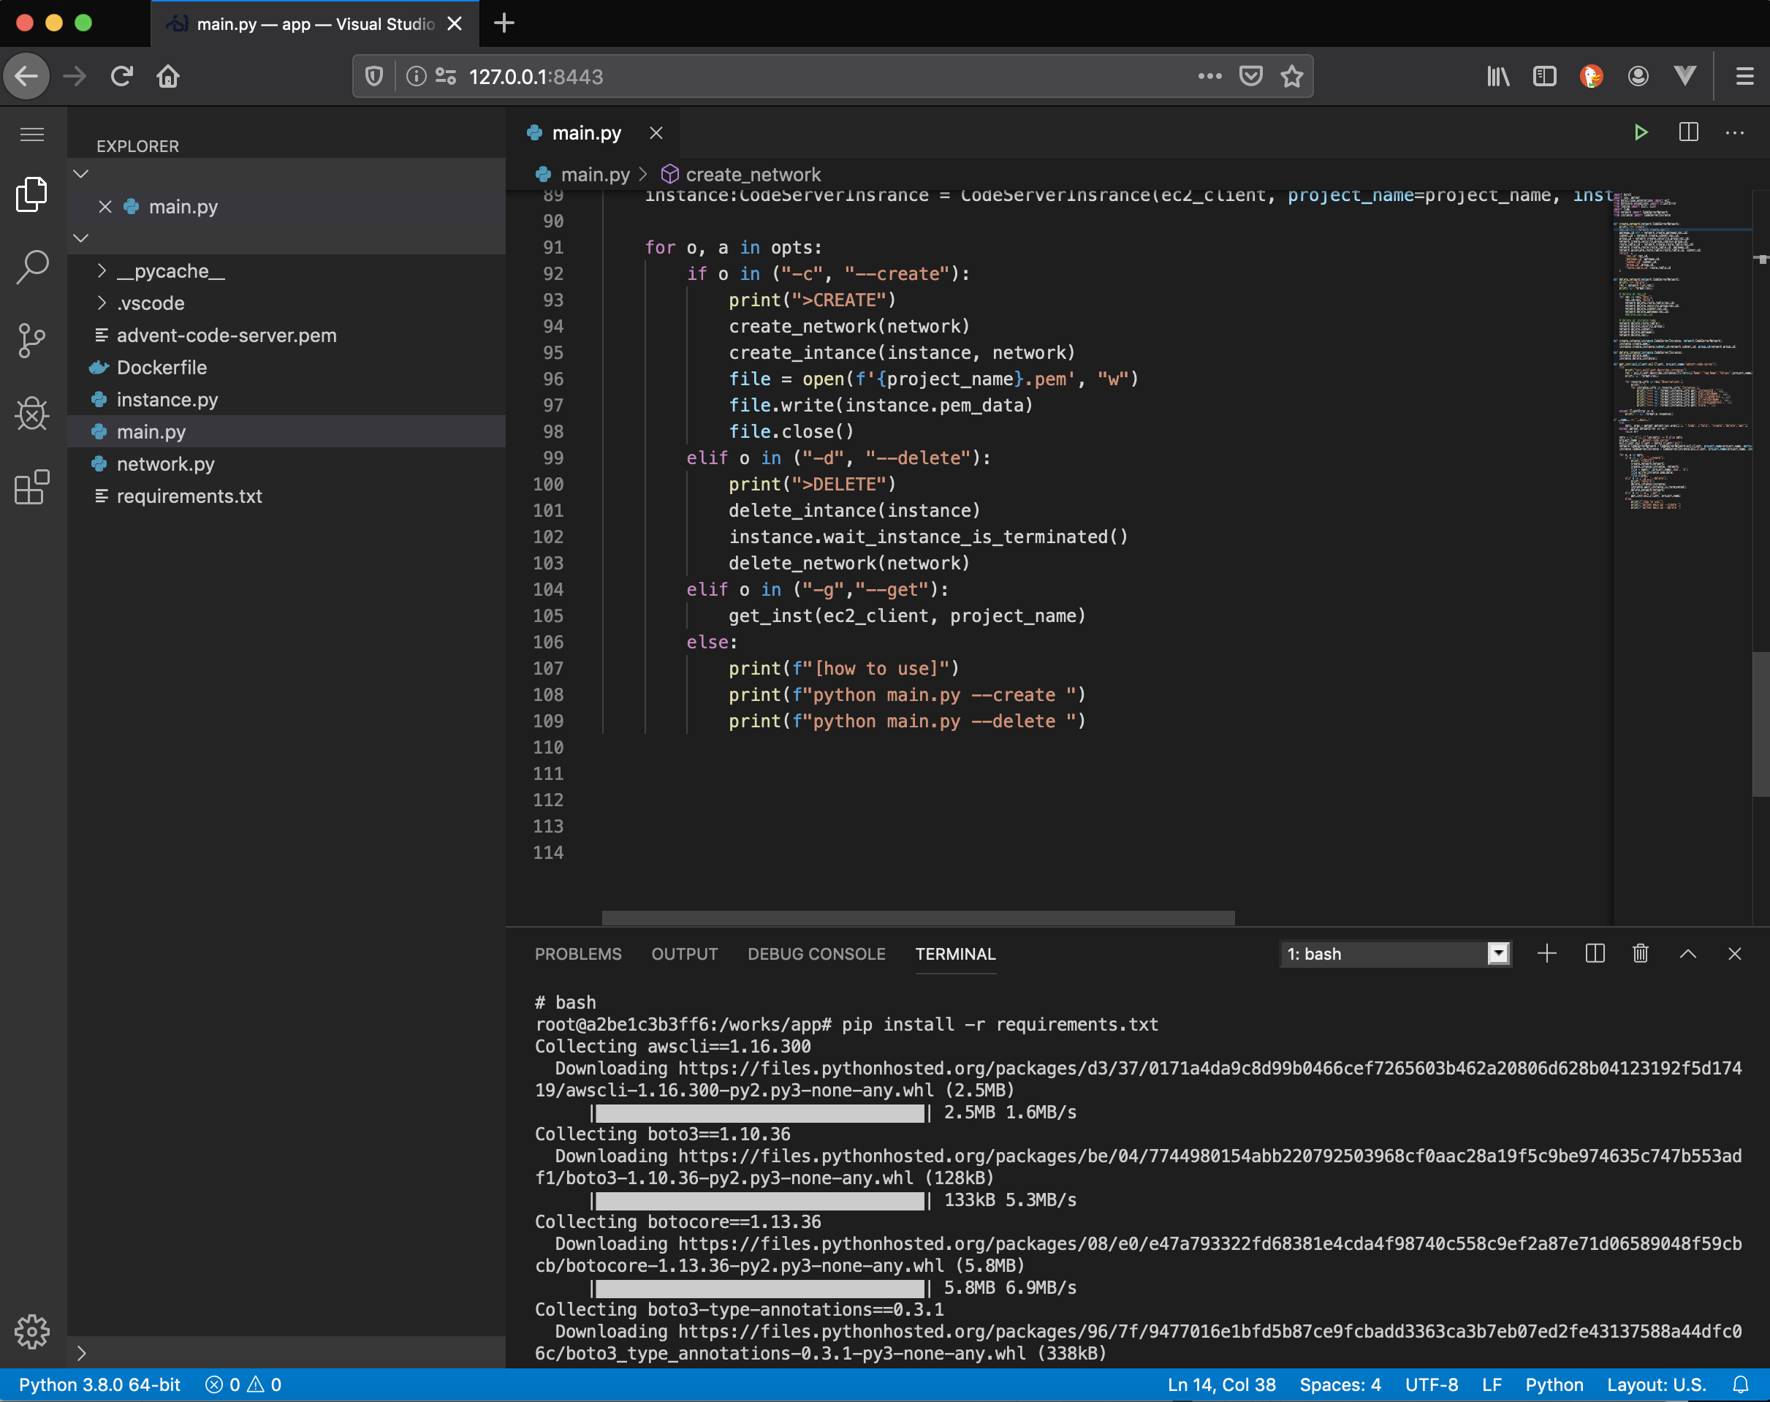
Task: Open errors and warnings count
Action: click(243, 1384)
